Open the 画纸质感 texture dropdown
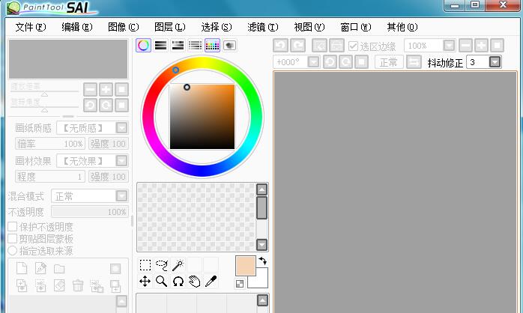Viewport: 523px width, 313px height. pyautogui.click(x=121, y=128)
